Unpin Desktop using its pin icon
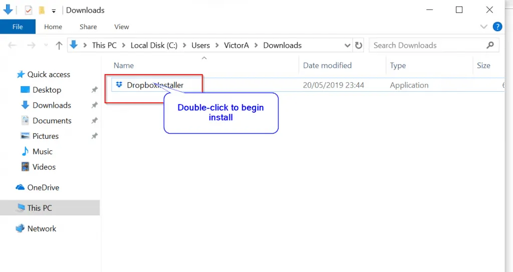This screenshot has width=513, height=272. 94,90
